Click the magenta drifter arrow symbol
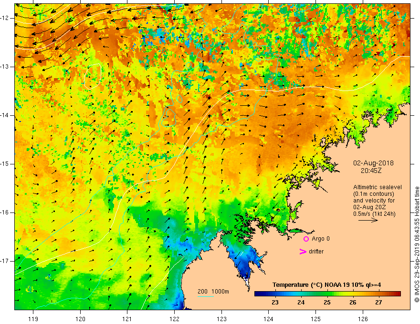The height and width of the screenshot is (324, 420). tap(303, 252)
